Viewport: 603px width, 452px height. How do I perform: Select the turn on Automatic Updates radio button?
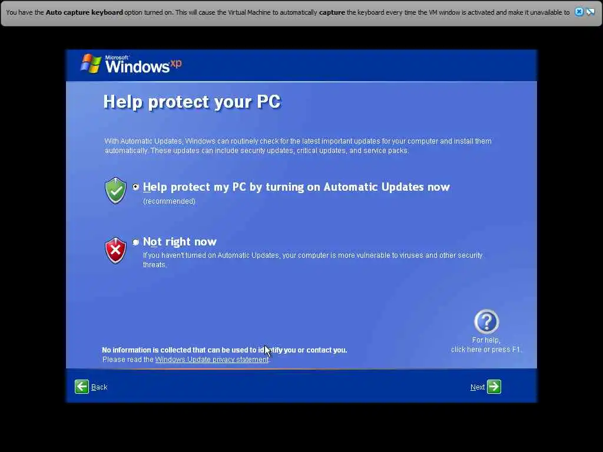(136, 187)
